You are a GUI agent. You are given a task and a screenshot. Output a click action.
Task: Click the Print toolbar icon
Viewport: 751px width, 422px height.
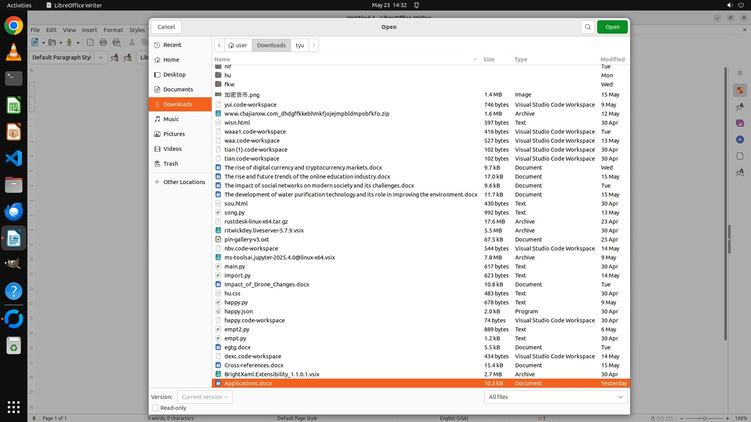pos(103,43)
